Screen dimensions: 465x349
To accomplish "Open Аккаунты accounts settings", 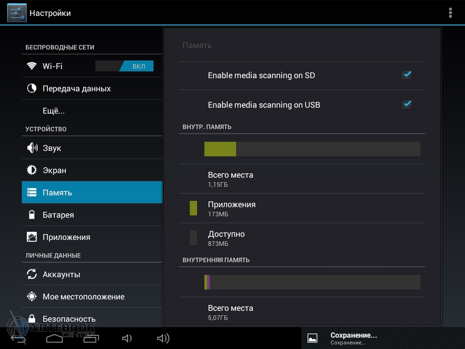I will point(61,274).
